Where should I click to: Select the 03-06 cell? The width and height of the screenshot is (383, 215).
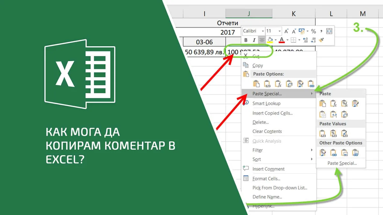click(204, 42)
